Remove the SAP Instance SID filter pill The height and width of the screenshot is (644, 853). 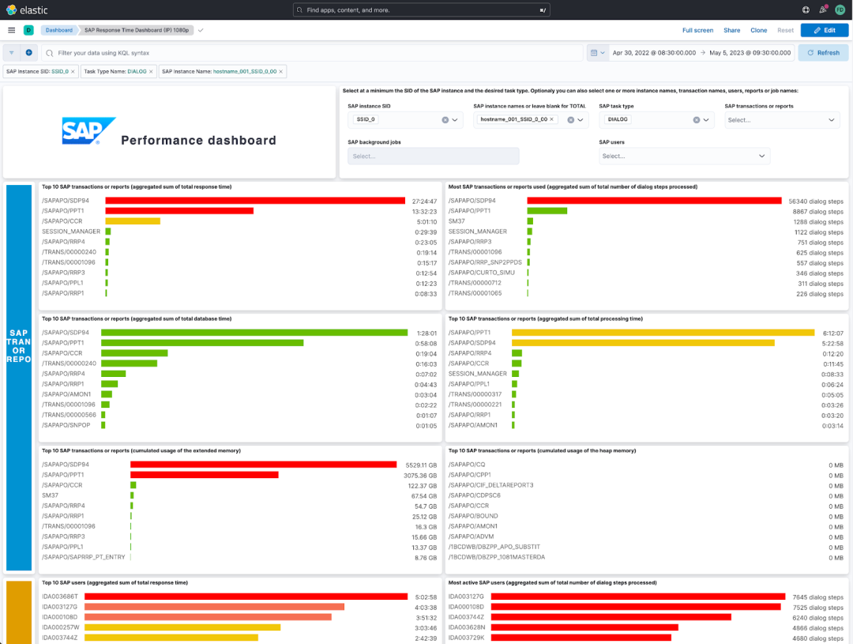pyautogui.click(x=73, y=72)
